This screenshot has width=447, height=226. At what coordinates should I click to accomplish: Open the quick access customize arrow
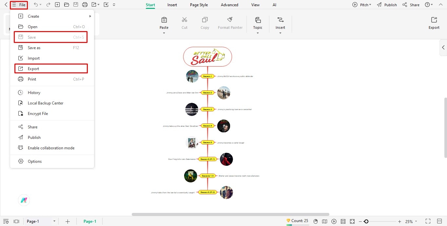tap(114, 5)
